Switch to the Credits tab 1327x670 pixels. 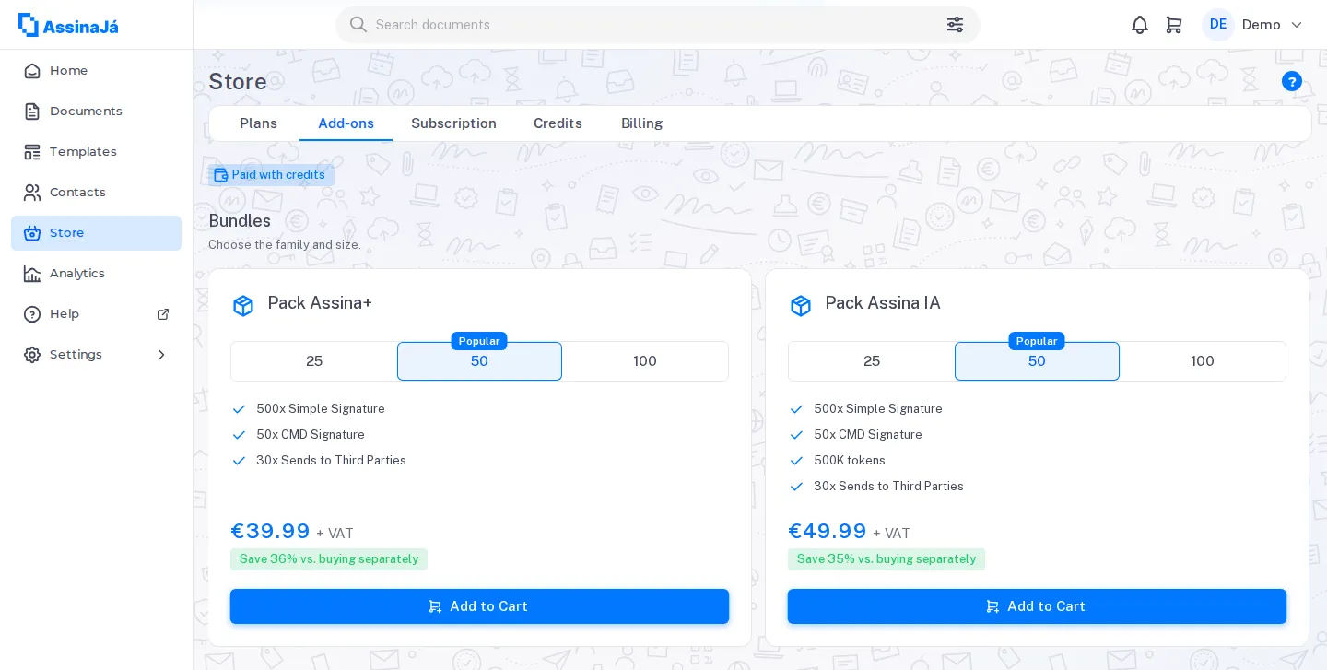558,123
